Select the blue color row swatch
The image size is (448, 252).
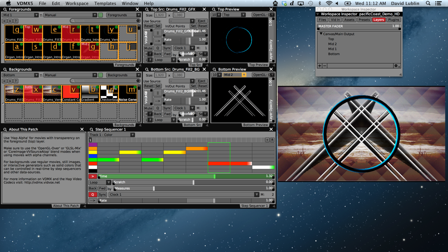pos(93,156)
